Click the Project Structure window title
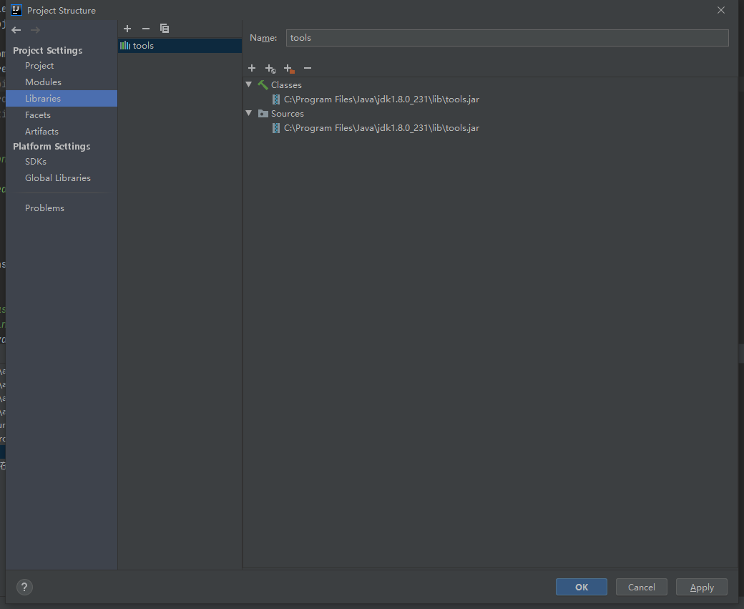 click(62, 11)
